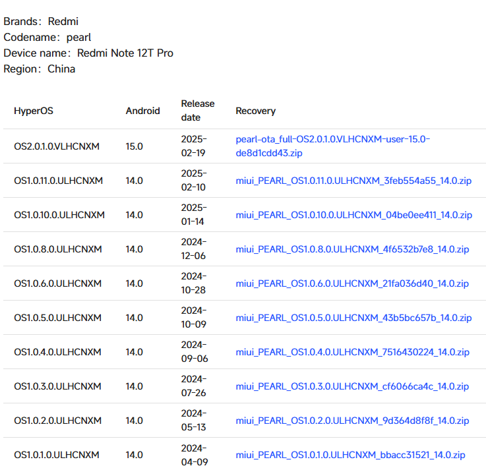Download miui_PEARL_OS1.0.3.0.ULHCNXM recovery zip
This screenshot has height=470, width=486.
coord(352,386)
